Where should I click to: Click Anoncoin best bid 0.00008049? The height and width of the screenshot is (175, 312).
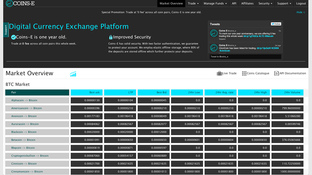[x=153, y=116]
